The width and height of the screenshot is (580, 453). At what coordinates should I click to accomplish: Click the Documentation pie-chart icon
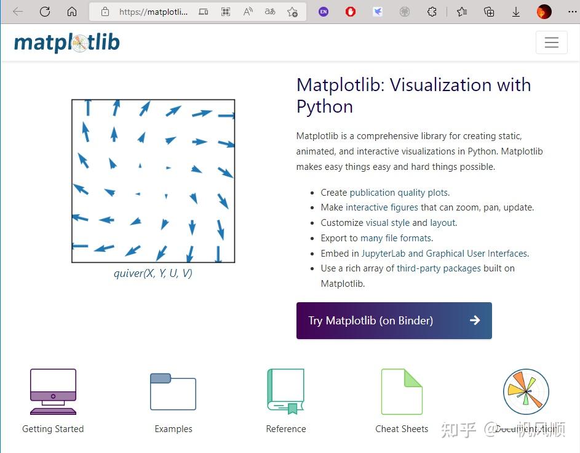coord(526,391)
